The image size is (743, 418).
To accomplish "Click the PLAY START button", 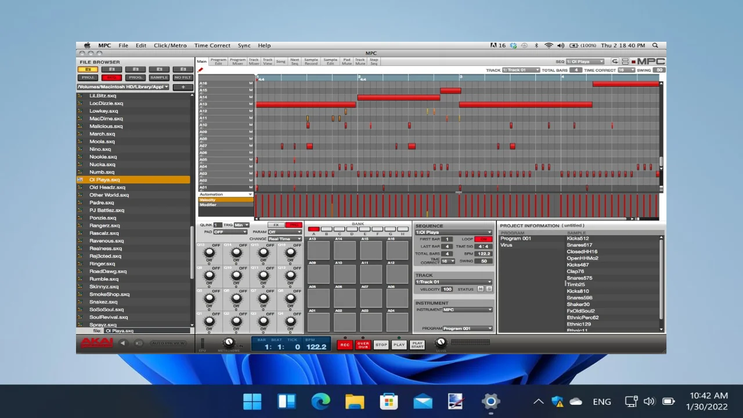I will tap(417, 345).
